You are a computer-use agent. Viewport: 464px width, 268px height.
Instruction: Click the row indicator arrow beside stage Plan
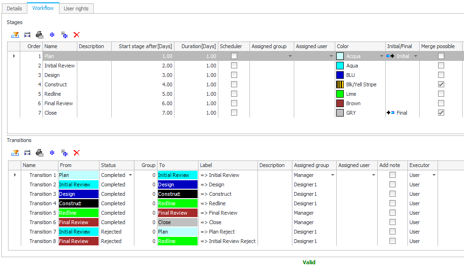coord(14,56)
